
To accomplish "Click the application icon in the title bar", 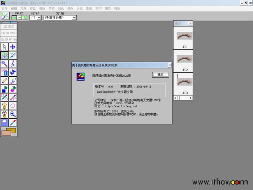I will pyautogui.click(x=3, y=3).
